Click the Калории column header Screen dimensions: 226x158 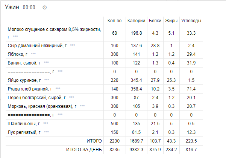tap(136, 21)
